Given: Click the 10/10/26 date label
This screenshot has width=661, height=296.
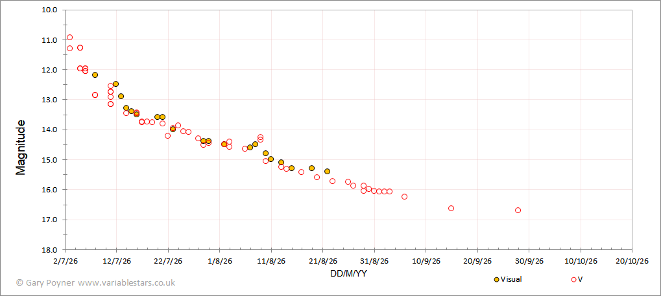Looking at the screenshot, I should coord(581,261).
